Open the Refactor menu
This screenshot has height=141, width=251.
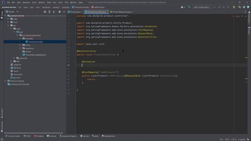(x=42, y=2)
